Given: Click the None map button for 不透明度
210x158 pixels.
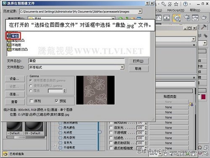Looking at the screenshot, I should pyautogui.click(x=169, y=133).
